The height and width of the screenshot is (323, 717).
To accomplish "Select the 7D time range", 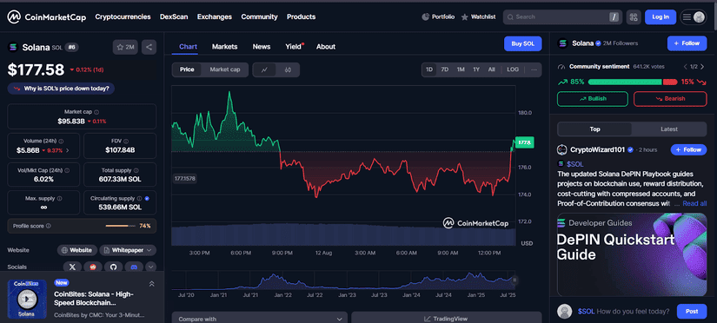I will pyautogui.click(x=444, y=69).
